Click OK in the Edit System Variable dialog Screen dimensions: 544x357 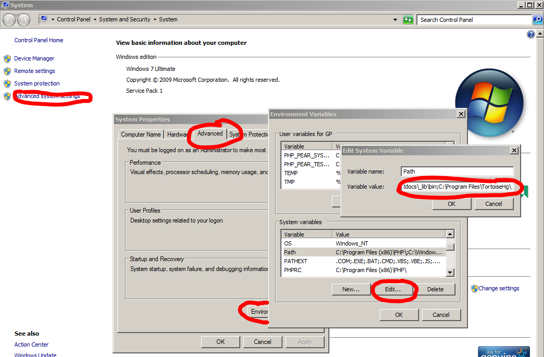[x=451, y=204]
